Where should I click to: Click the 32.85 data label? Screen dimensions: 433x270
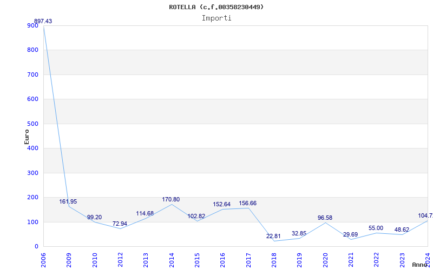[x=299, y=234]
